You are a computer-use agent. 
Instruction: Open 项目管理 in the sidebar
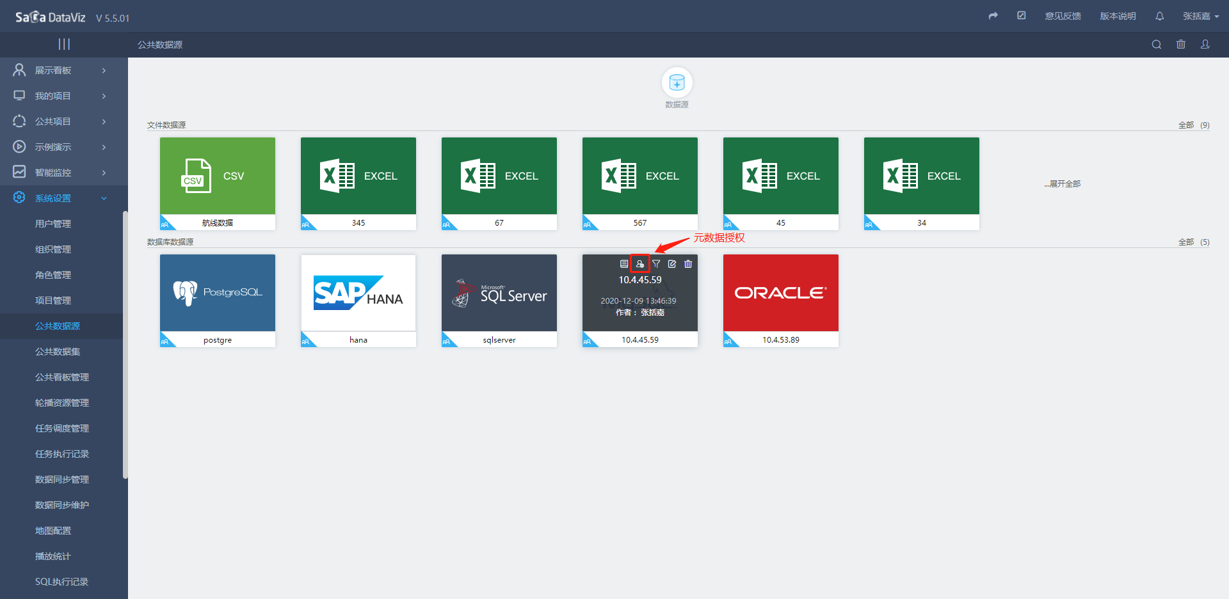point(53,300)
